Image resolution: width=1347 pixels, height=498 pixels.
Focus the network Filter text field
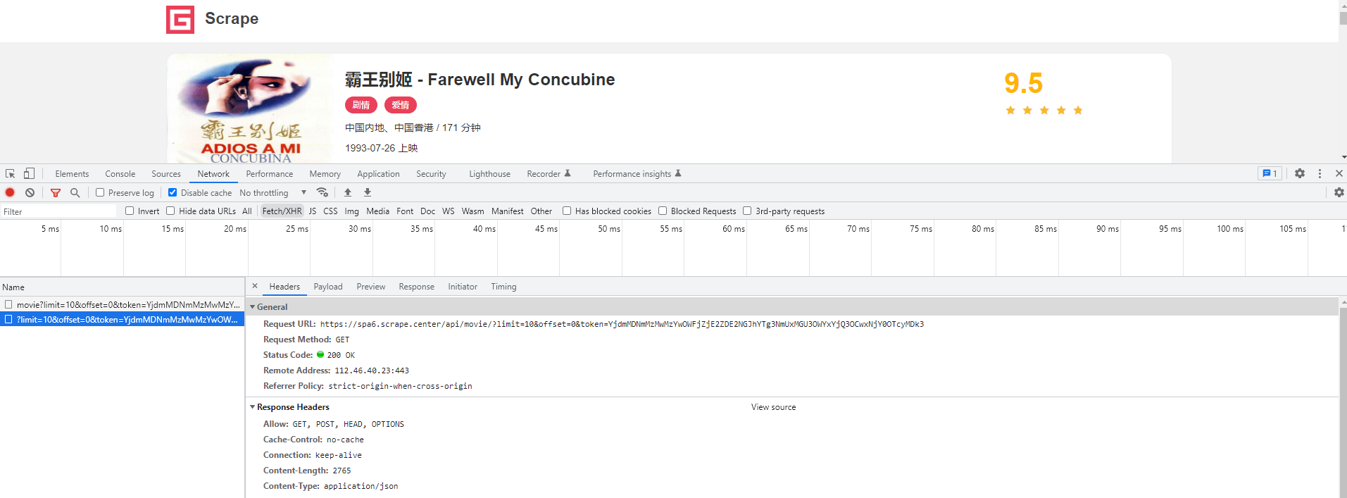pyautogui.click(x=59, y=211)
